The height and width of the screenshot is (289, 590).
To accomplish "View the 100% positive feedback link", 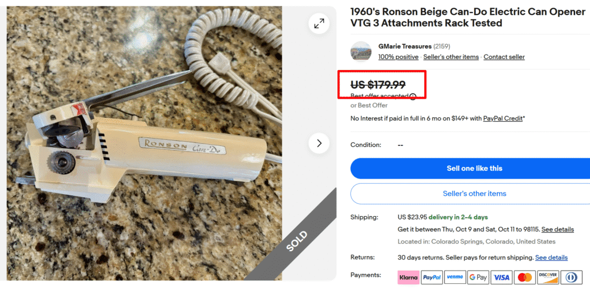I will click(398, 57).
